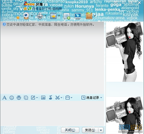Expand the toolbox dropdown arrow

[x=71, y=98]
